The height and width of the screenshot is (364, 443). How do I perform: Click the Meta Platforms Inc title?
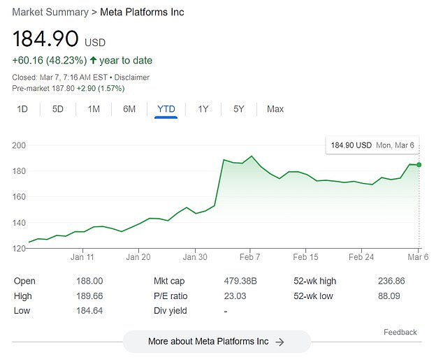pos(142,12)
